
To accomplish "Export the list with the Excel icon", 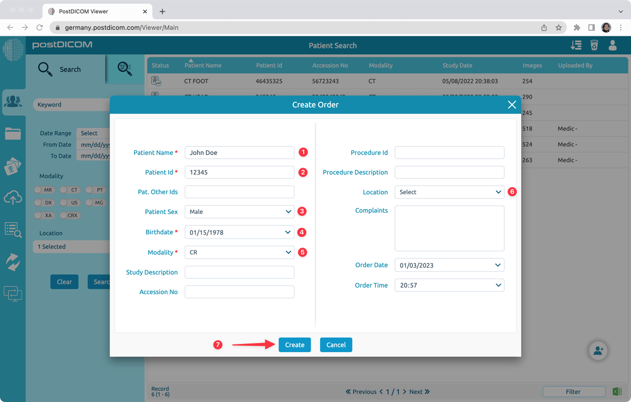I will (x=617, y=391).
